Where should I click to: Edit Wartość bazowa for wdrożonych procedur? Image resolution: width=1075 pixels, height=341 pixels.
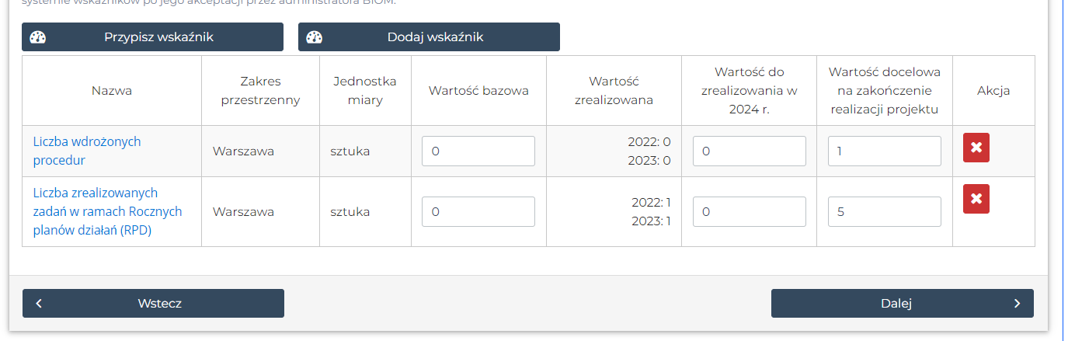[x=478, y=151]
